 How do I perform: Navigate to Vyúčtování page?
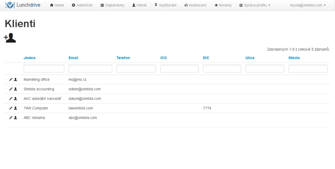point(165,5)
